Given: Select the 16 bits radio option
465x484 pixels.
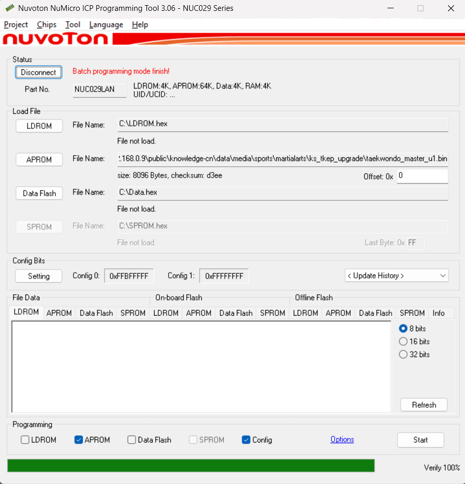Looking at the screenshot, I should (x=403, y=342).
